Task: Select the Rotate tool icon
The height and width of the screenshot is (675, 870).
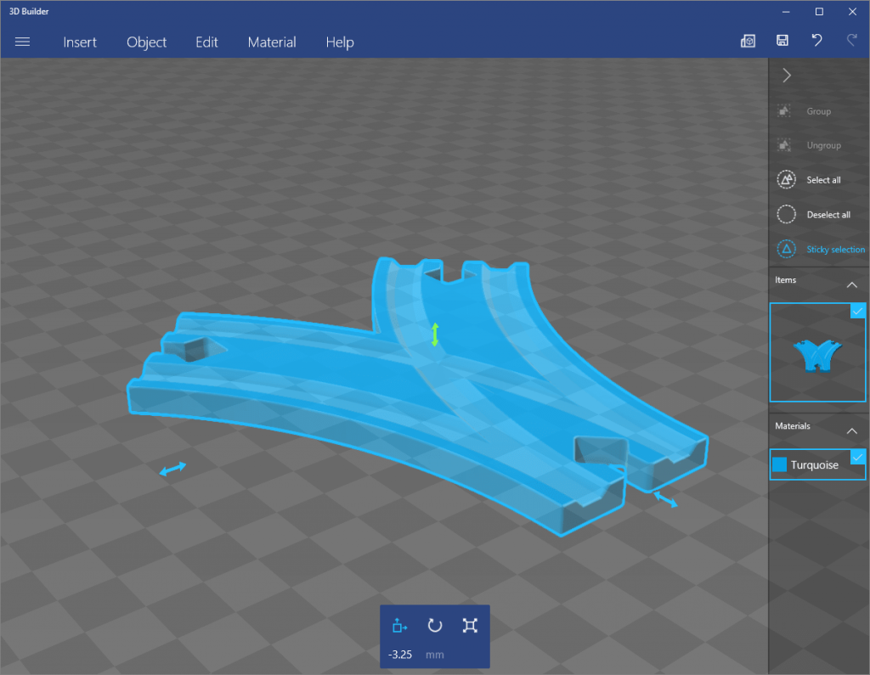Action: (435, 626)
